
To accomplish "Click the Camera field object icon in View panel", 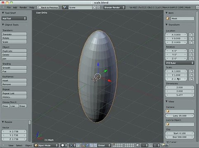I will 168,111.
